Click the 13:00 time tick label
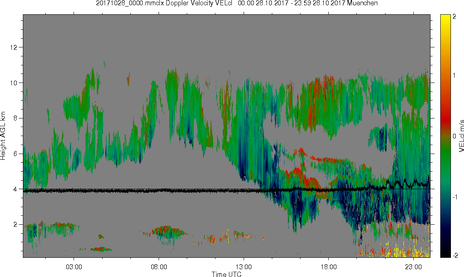 click(x=244, y=267)
